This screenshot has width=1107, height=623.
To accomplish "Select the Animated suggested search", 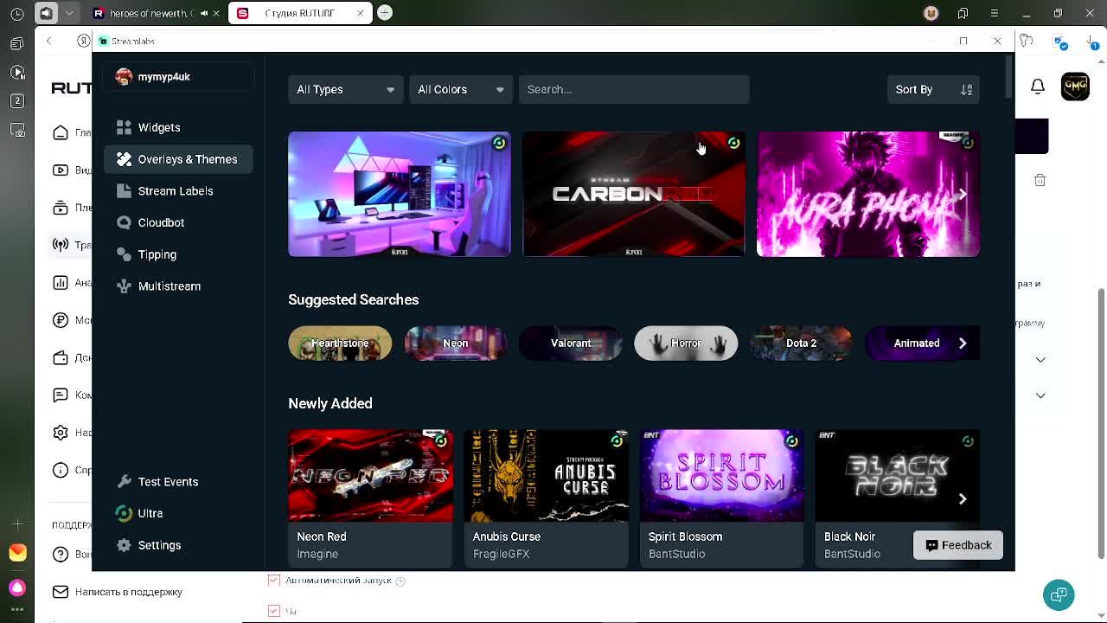I will pos(916,344).
